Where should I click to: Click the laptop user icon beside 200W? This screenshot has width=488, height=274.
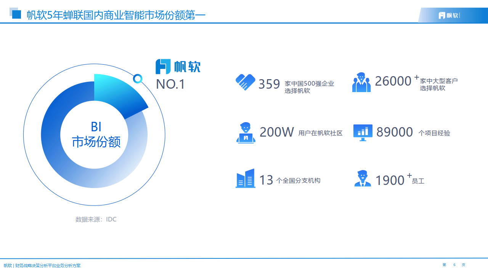[x=246, y=132]
